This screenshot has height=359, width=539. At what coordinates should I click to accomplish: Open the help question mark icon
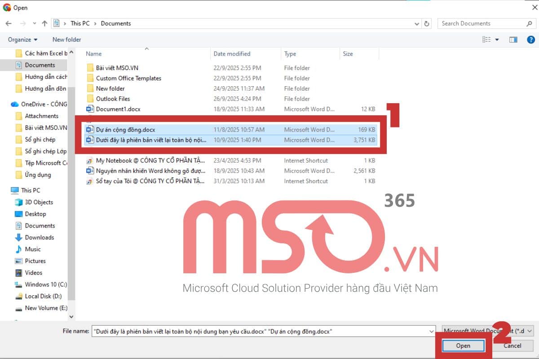pyautogui.click(x=530, y=39)
